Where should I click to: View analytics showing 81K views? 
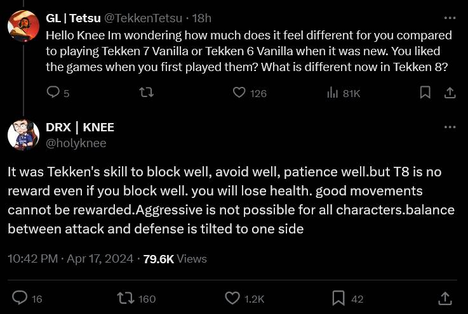(x=331, y=93)
